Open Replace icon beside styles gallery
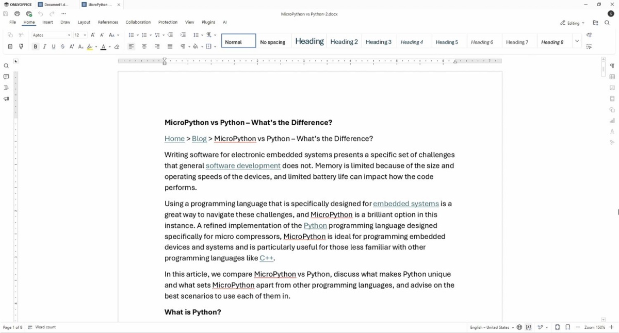 (x=589, y=35)
